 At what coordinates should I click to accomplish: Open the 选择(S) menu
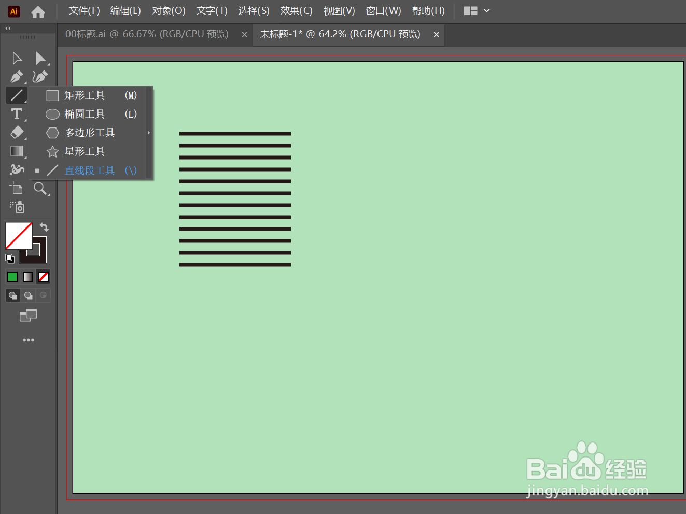pos(254,11)
